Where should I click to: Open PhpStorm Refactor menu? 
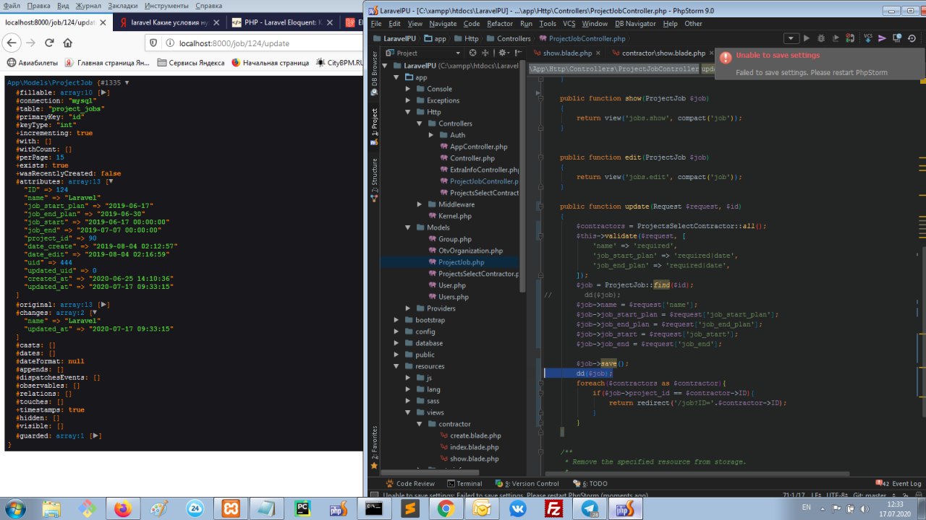500,23
